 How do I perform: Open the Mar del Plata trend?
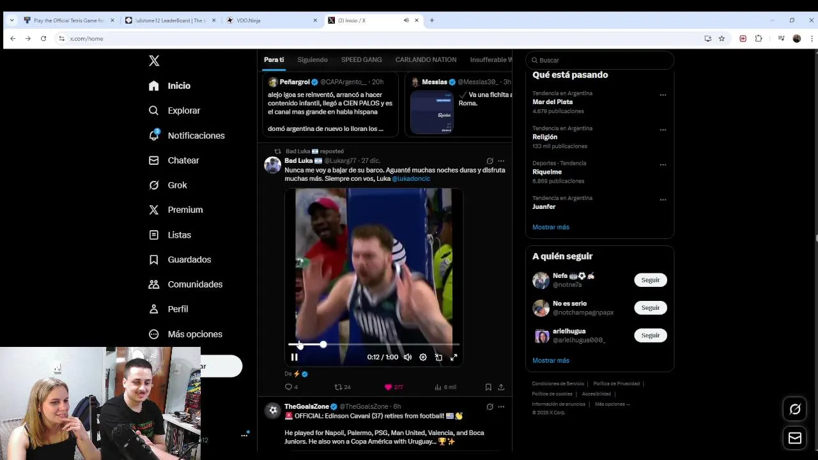point(552,102)
